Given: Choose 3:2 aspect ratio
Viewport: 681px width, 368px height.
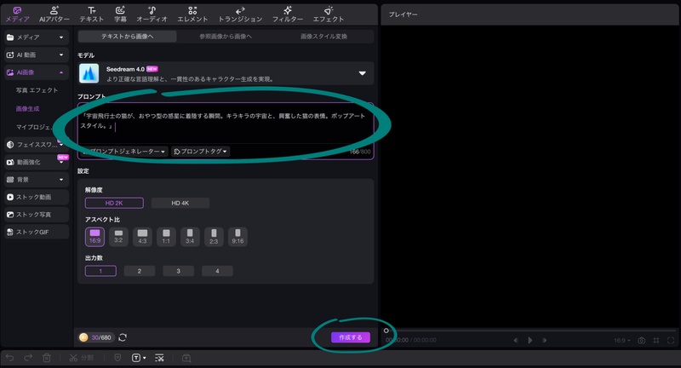Looking at the screenshot, I should (118, 237).
